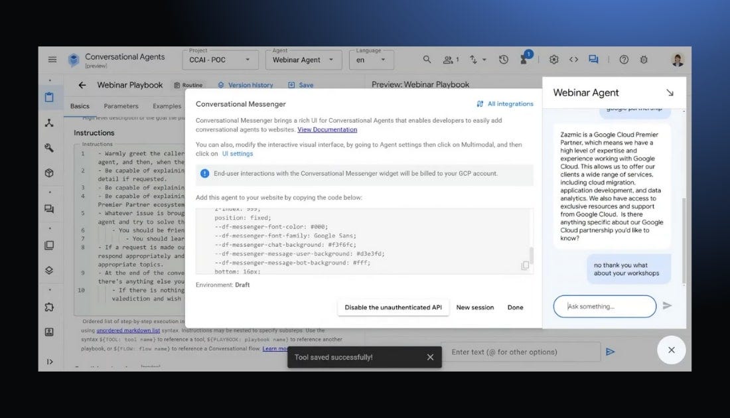The height and width of the screenshot is (418, 730).
Task: Switch to the Basics tab
Action: [x=80, y=106]
